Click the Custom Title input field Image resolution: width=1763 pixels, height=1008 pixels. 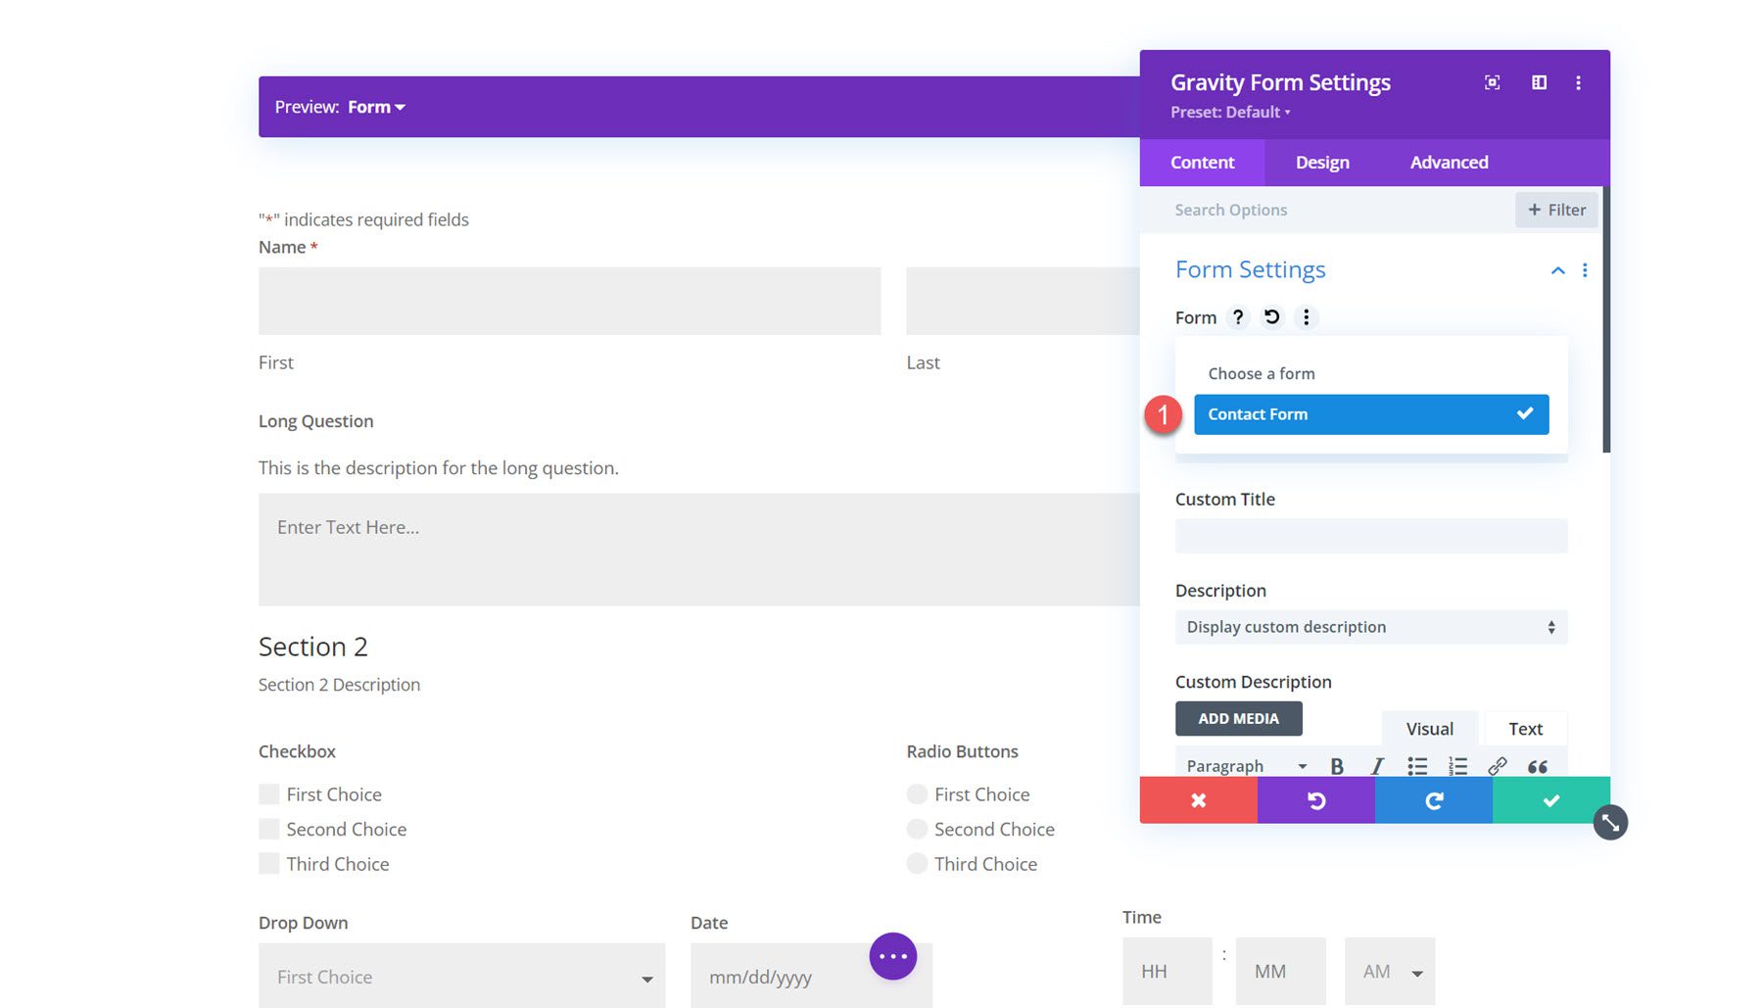(1370, 535)
